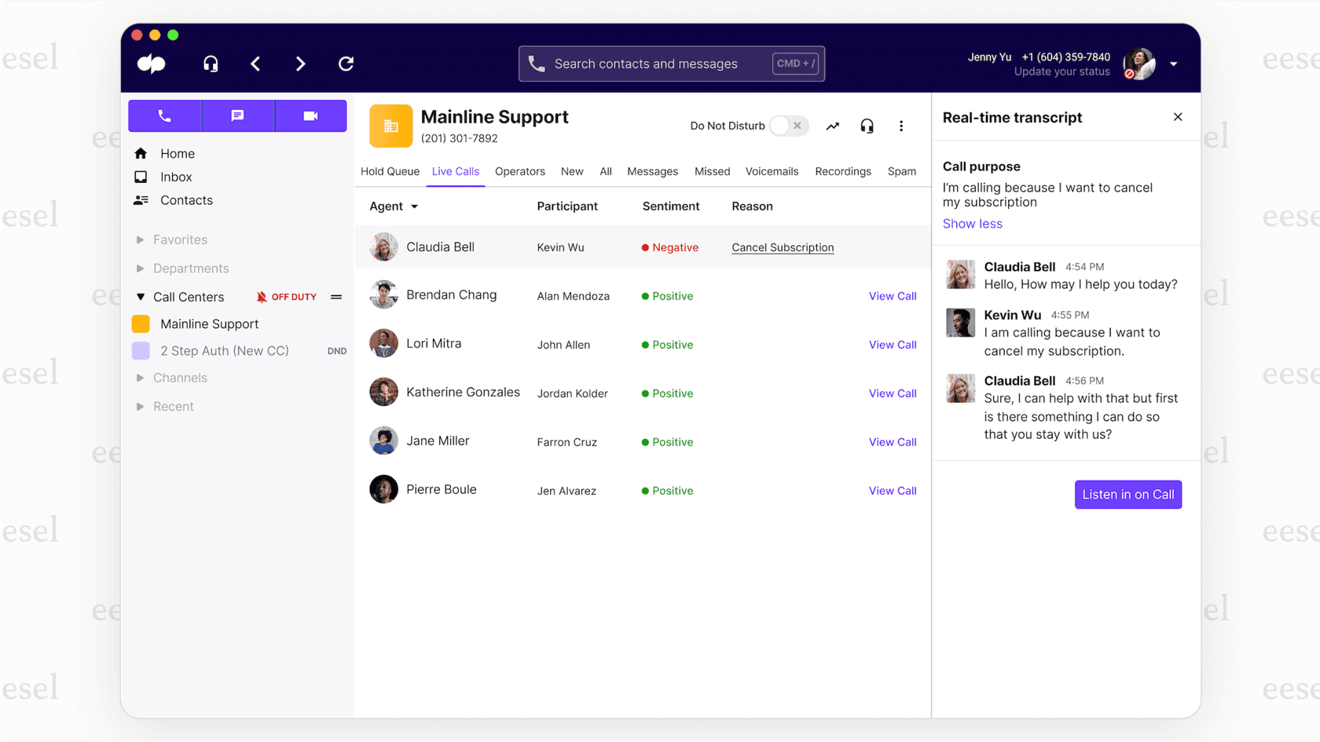This screenshot has height=742, width=1320.
Task: Click the Negative sentiment for Kevin Wu
Action: [670, 247]
